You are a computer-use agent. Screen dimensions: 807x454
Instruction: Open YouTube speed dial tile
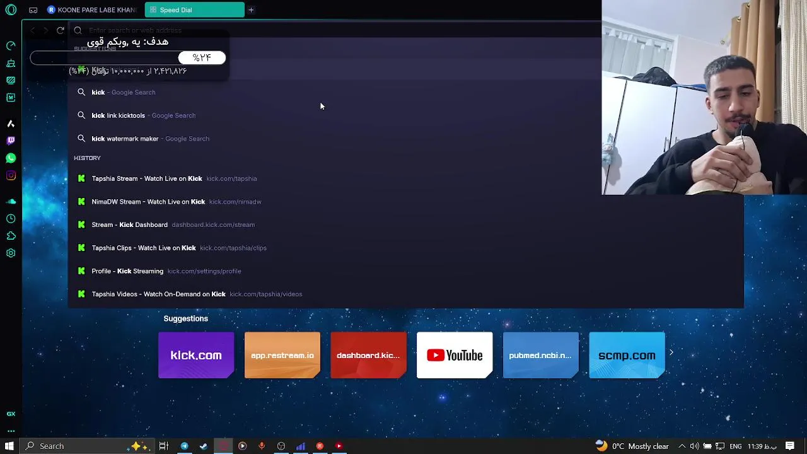pyautogui.click(x=455, y=355)
